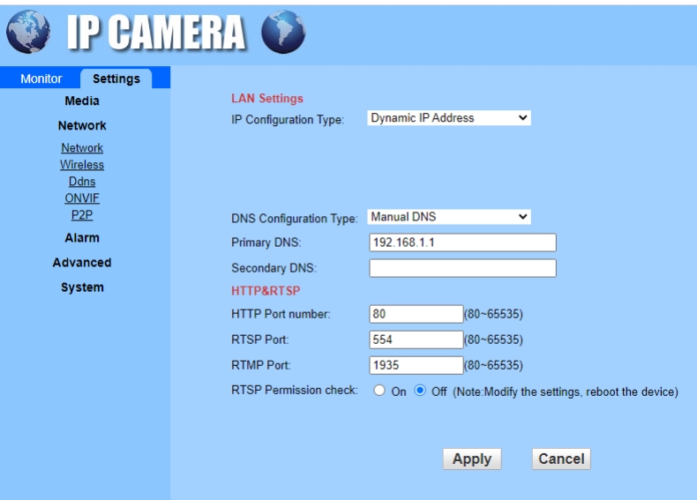Click the empty Secondary DNS field
Screen dimensions: 697x500
coord(462,268)
